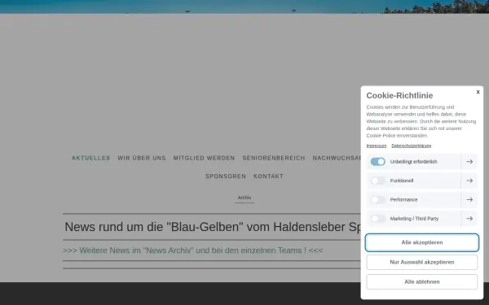Viewport: 489px width, 305px height.
Task: Open the Impressum link
Action: point(376,146)
